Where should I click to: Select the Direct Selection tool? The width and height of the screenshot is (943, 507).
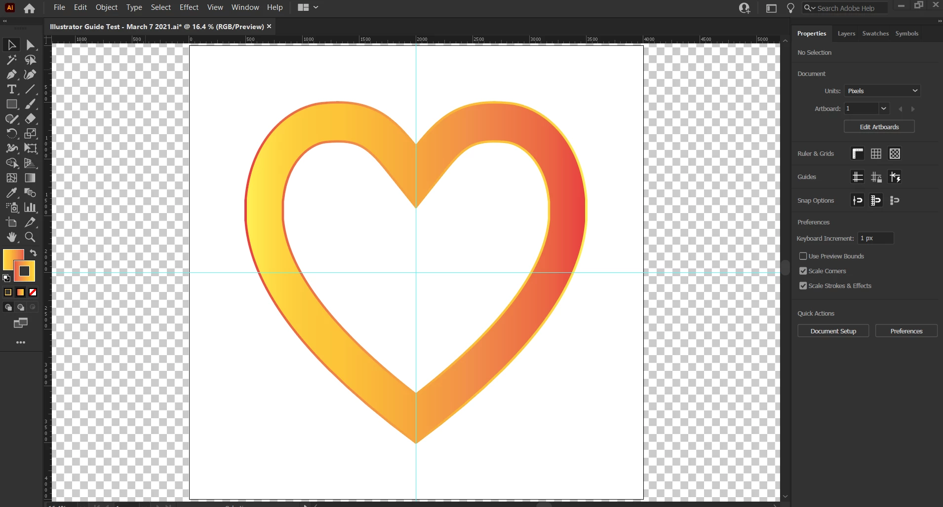(30, 45)
